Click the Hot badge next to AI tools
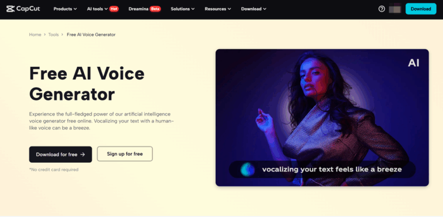This screenshot has height=217, width=443. pyautogui.click(x=114, y=9)
